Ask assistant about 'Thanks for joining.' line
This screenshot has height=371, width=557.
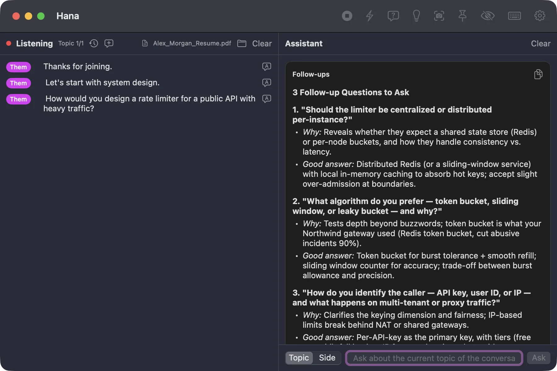(266, 66)
